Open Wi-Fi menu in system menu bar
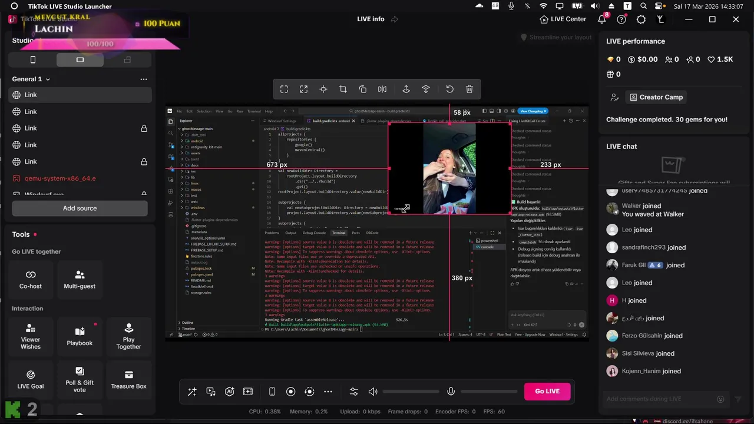Image resolution: width=754 pixels, height=424 pixels. [x=543, y=6]
